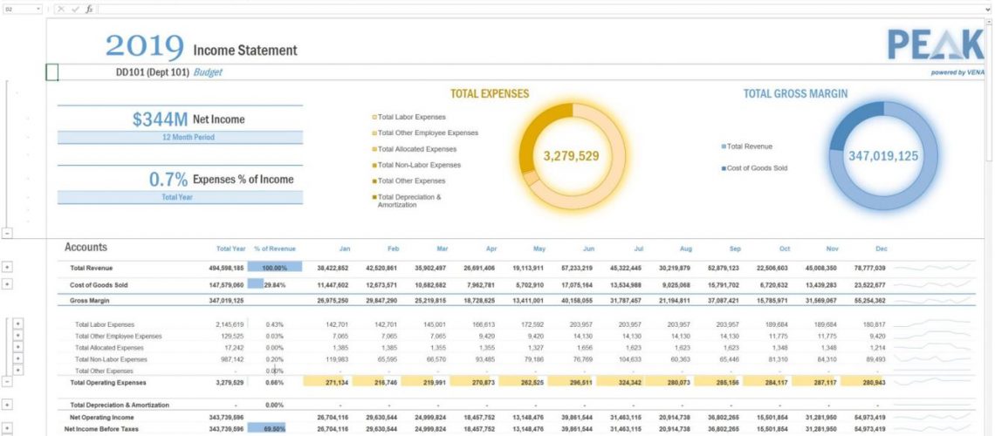
Task: Click the '% of Revenue' column header
Action: click(x=275, y=249)
